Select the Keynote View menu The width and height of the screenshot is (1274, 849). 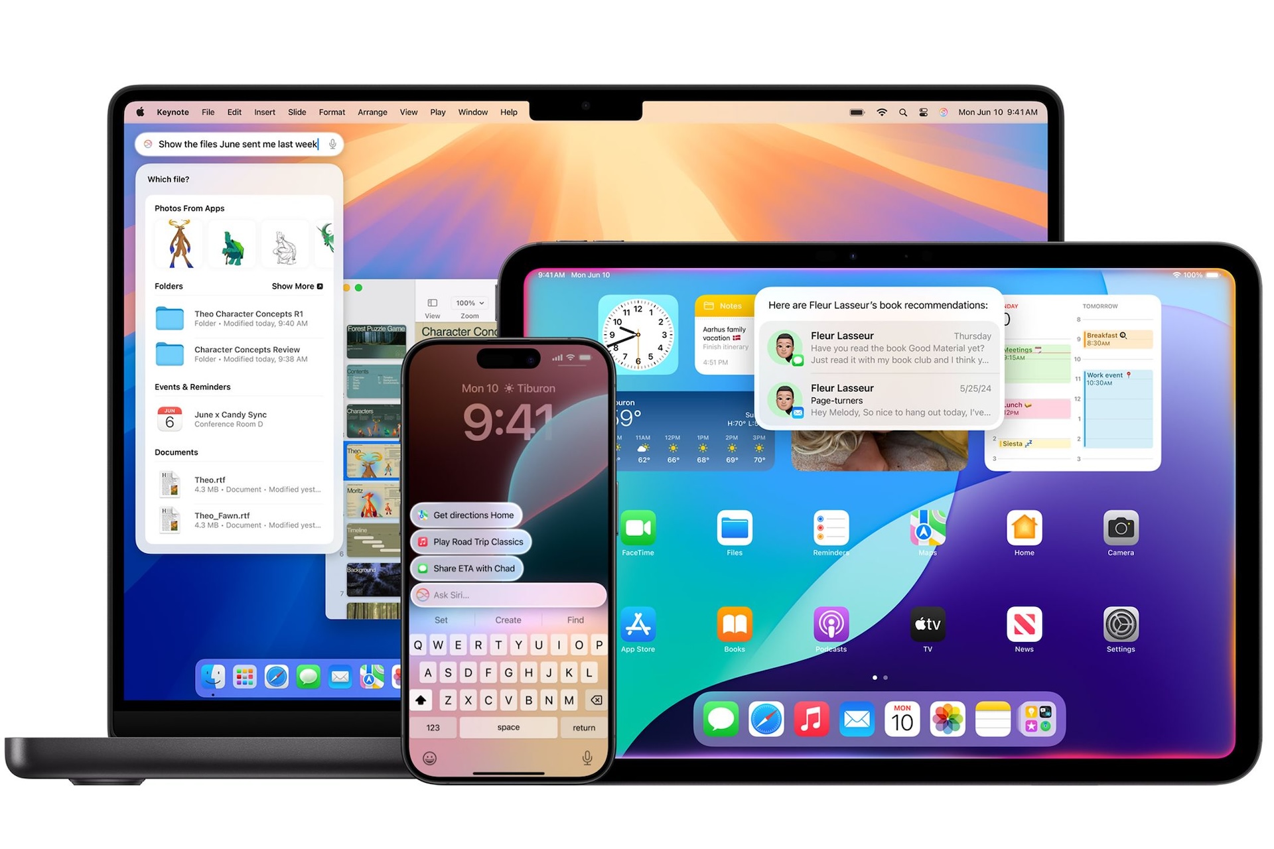click(x=407, y=112)
